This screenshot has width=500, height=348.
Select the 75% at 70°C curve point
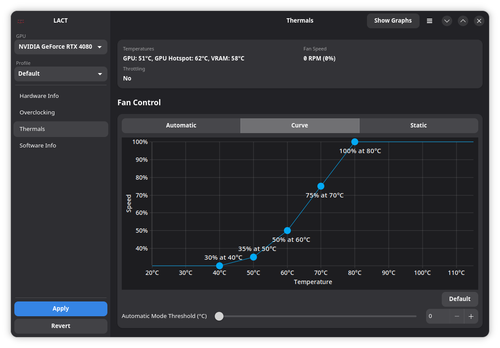pyautogui.click(x=321, y=186)
